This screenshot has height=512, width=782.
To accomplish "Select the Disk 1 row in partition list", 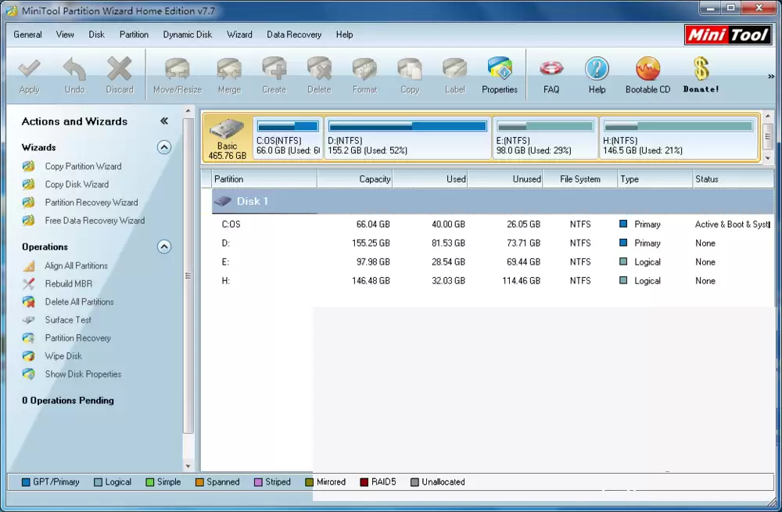I will tap(493, 201).
